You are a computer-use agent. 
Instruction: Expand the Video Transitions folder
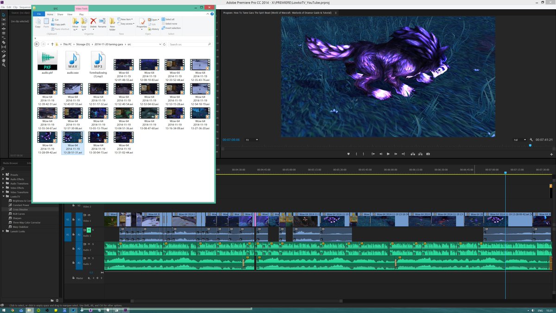tap(3, 192)
